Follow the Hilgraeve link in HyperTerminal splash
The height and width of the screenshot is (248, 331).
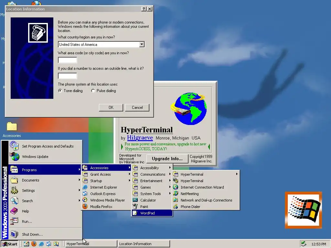[140, 138]
